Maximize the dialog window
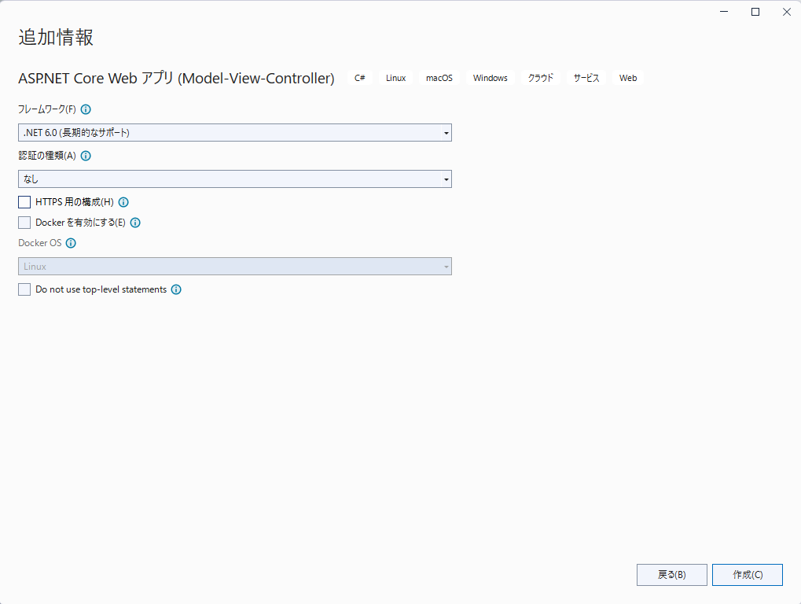 pos(755,12)
